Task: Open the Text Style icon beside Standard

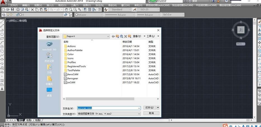Action: click(x=106, y=9)
